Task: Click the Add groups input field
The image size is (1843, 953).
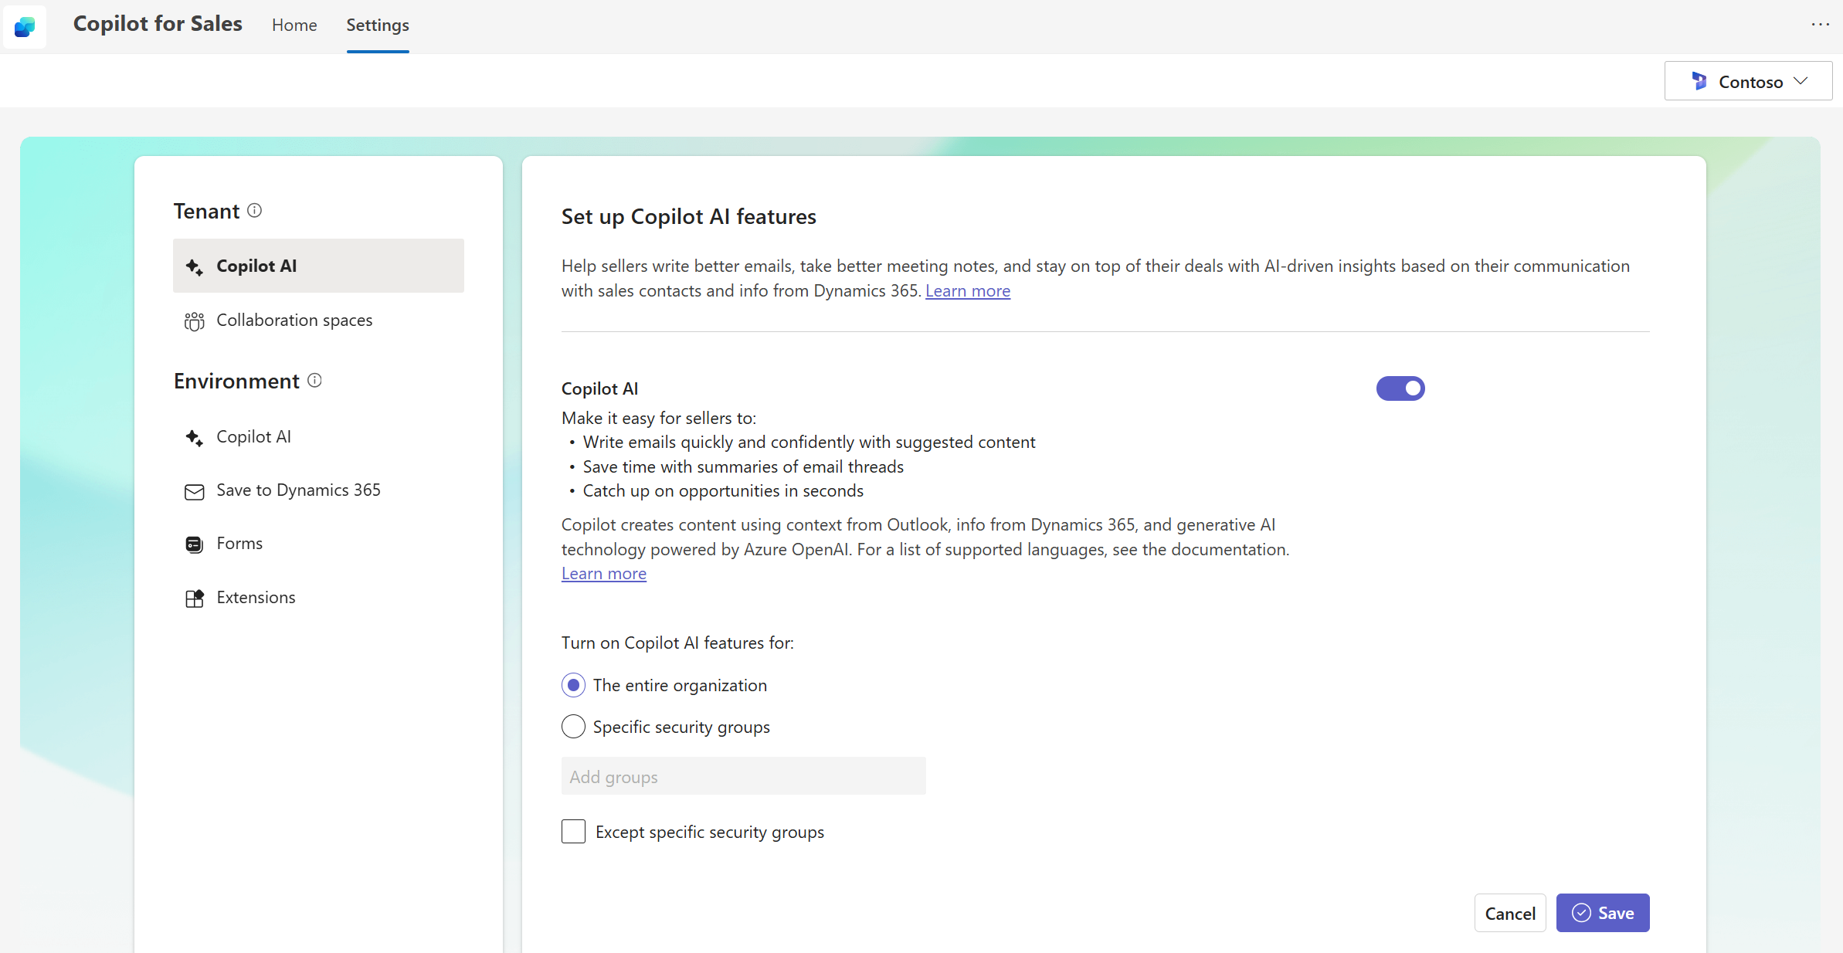Action: (x=743, y=777)
